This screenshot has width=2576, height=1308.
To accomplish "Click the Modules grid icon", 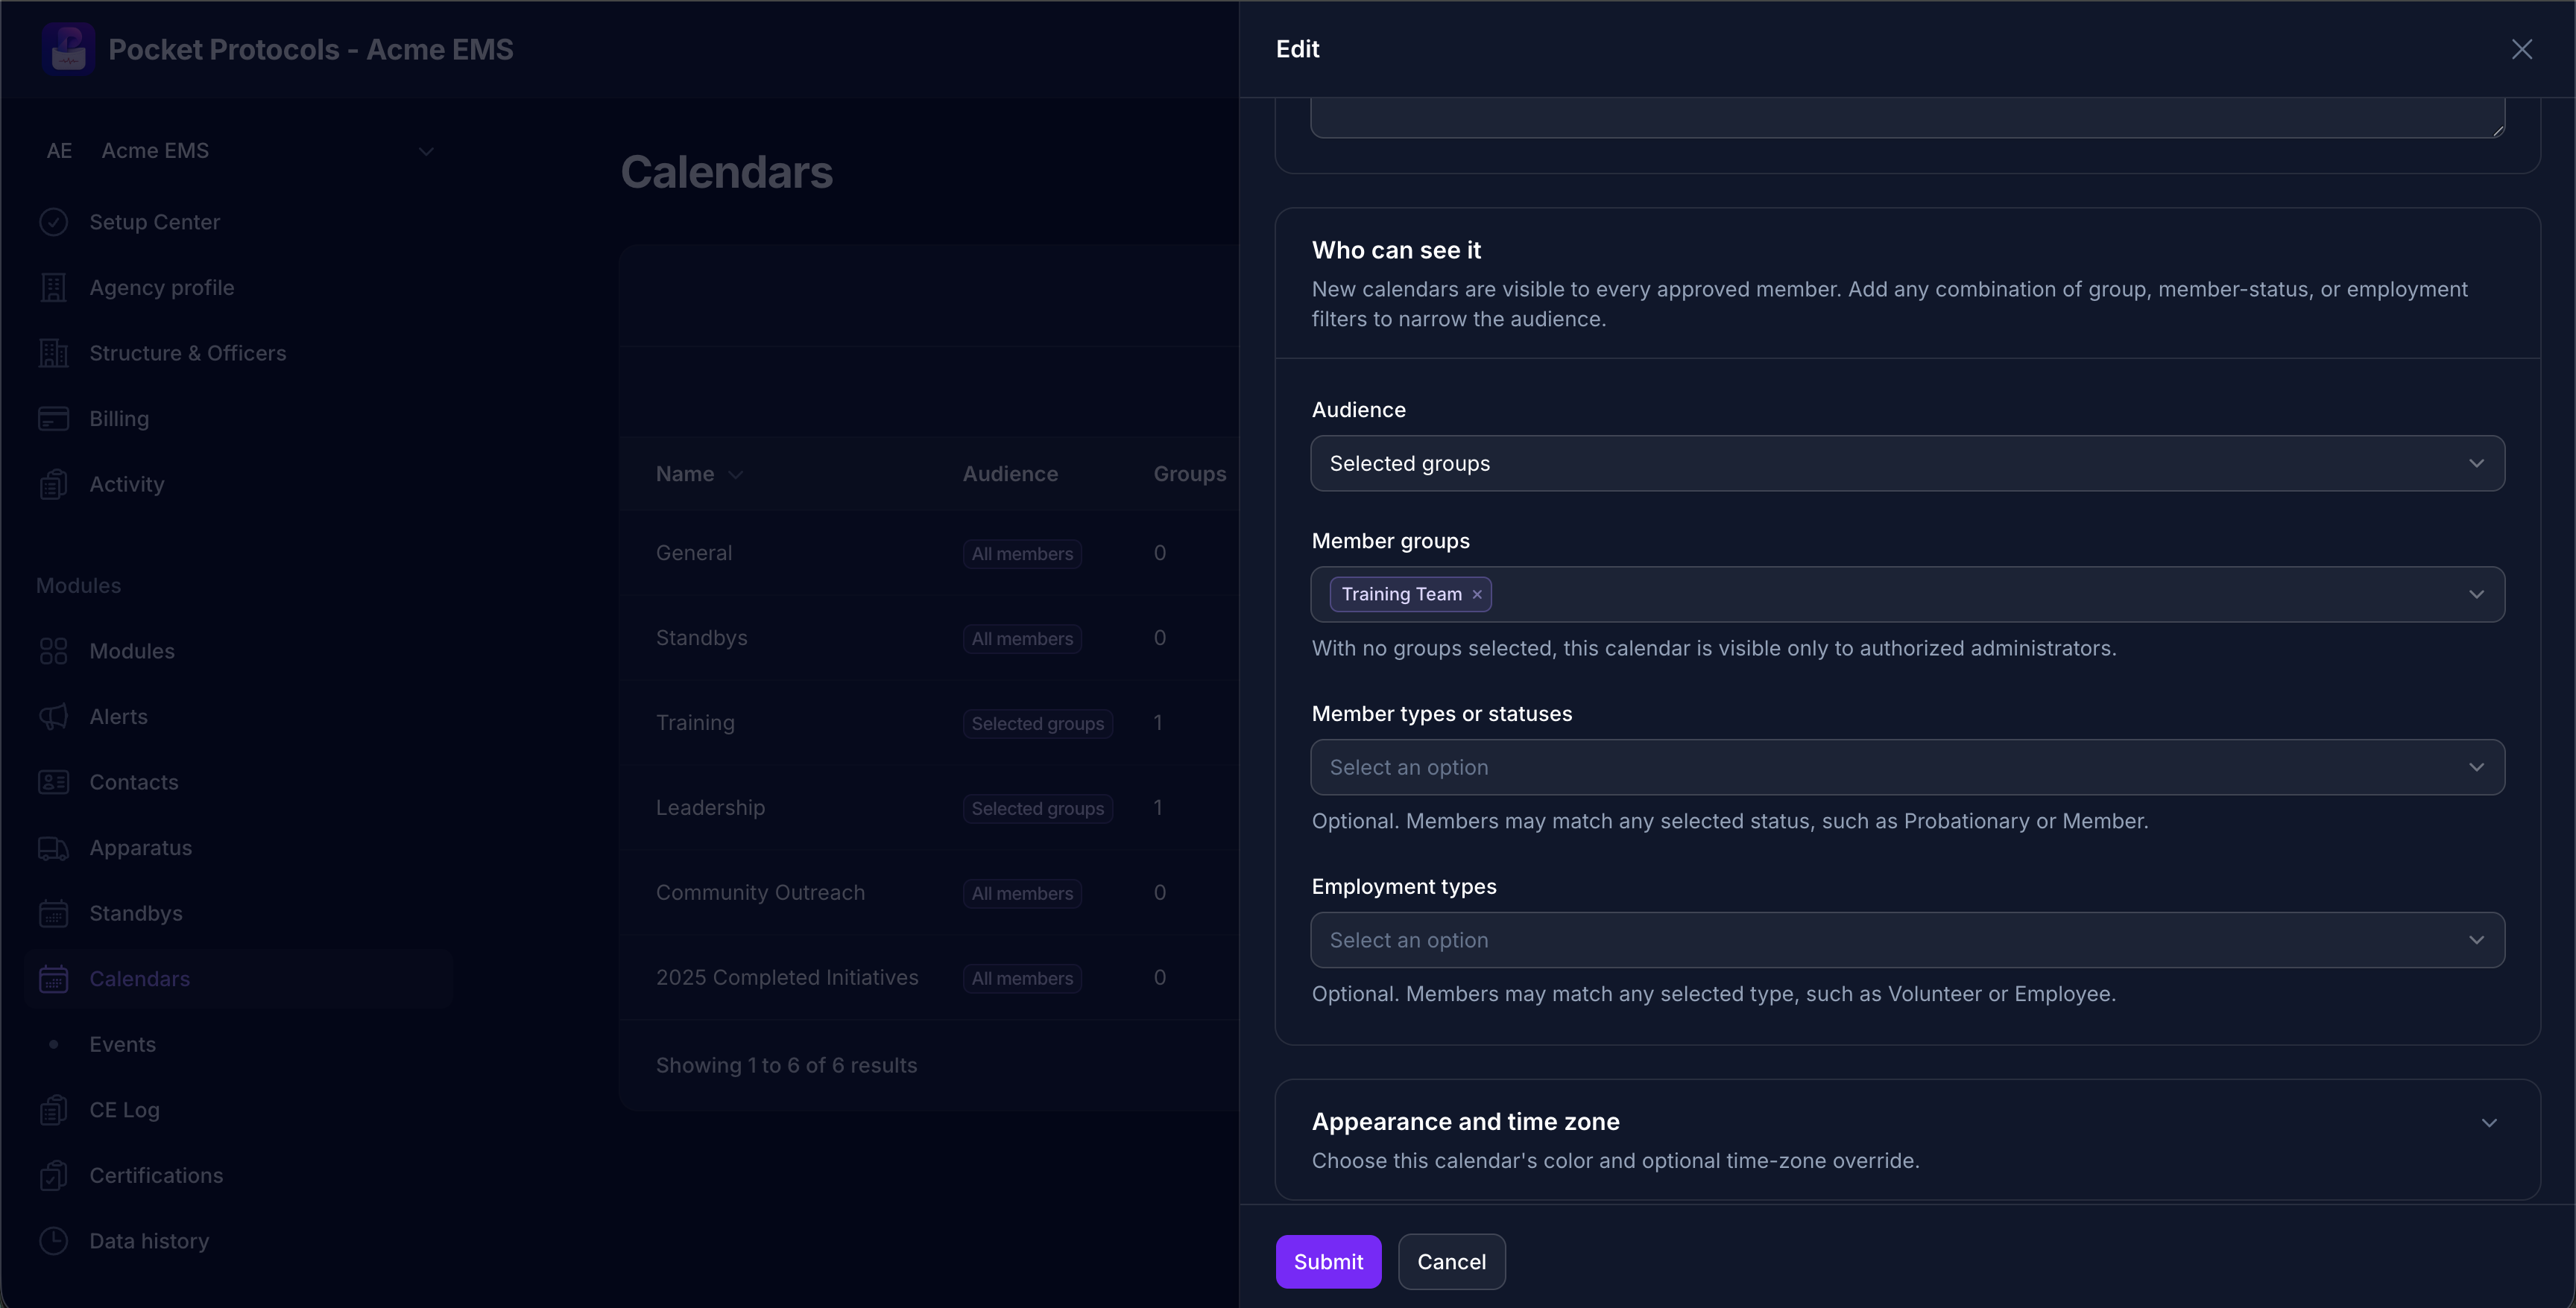I will [53, 652].
